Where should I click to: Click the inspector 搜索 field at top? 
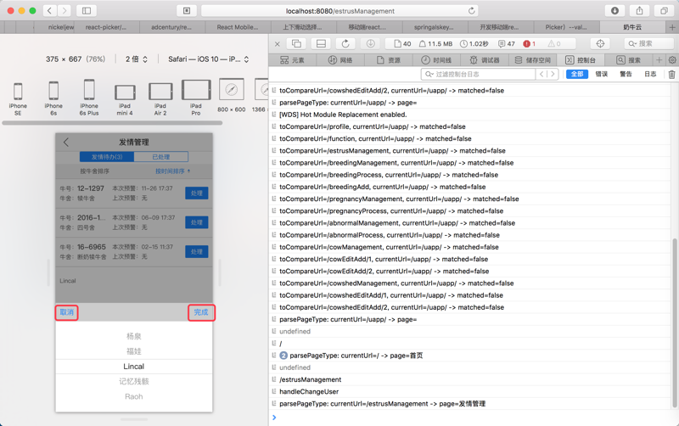649,43
